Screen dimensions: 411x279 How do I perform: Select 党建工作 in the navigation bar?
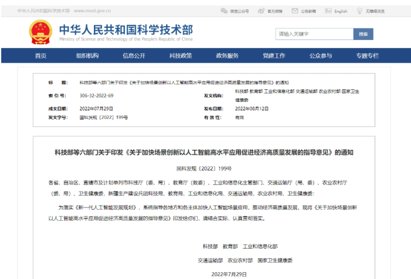274,56
